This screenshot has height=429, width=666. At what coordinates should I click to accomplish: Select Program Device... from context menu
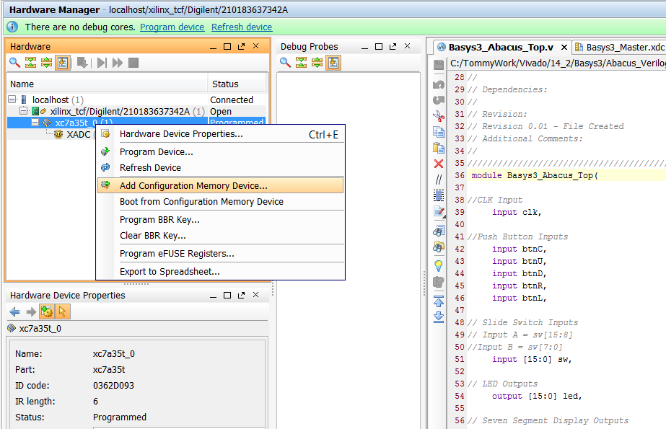point(221,152)
